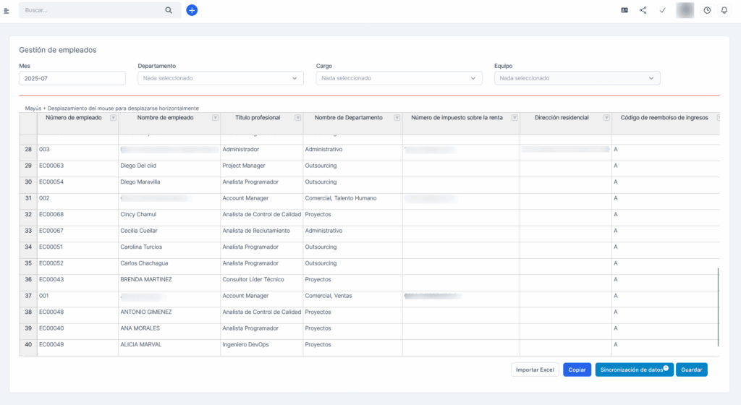The image size is (741, 405).
Task: Click the share icon in top bar
Action: point(643,10)
